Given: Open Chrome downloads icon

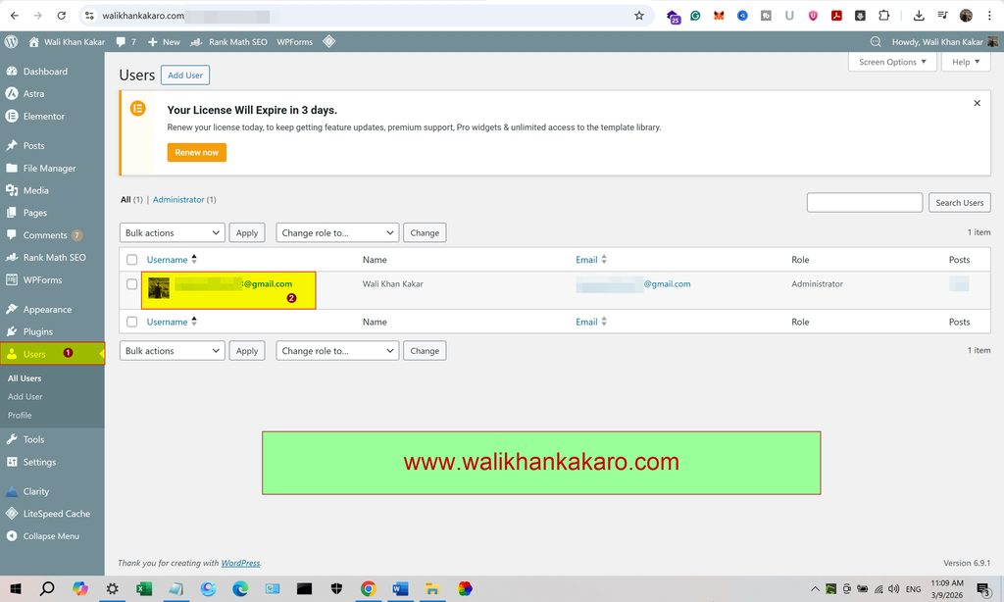Looking at the screenshot, I should click(x=919, y=16).
